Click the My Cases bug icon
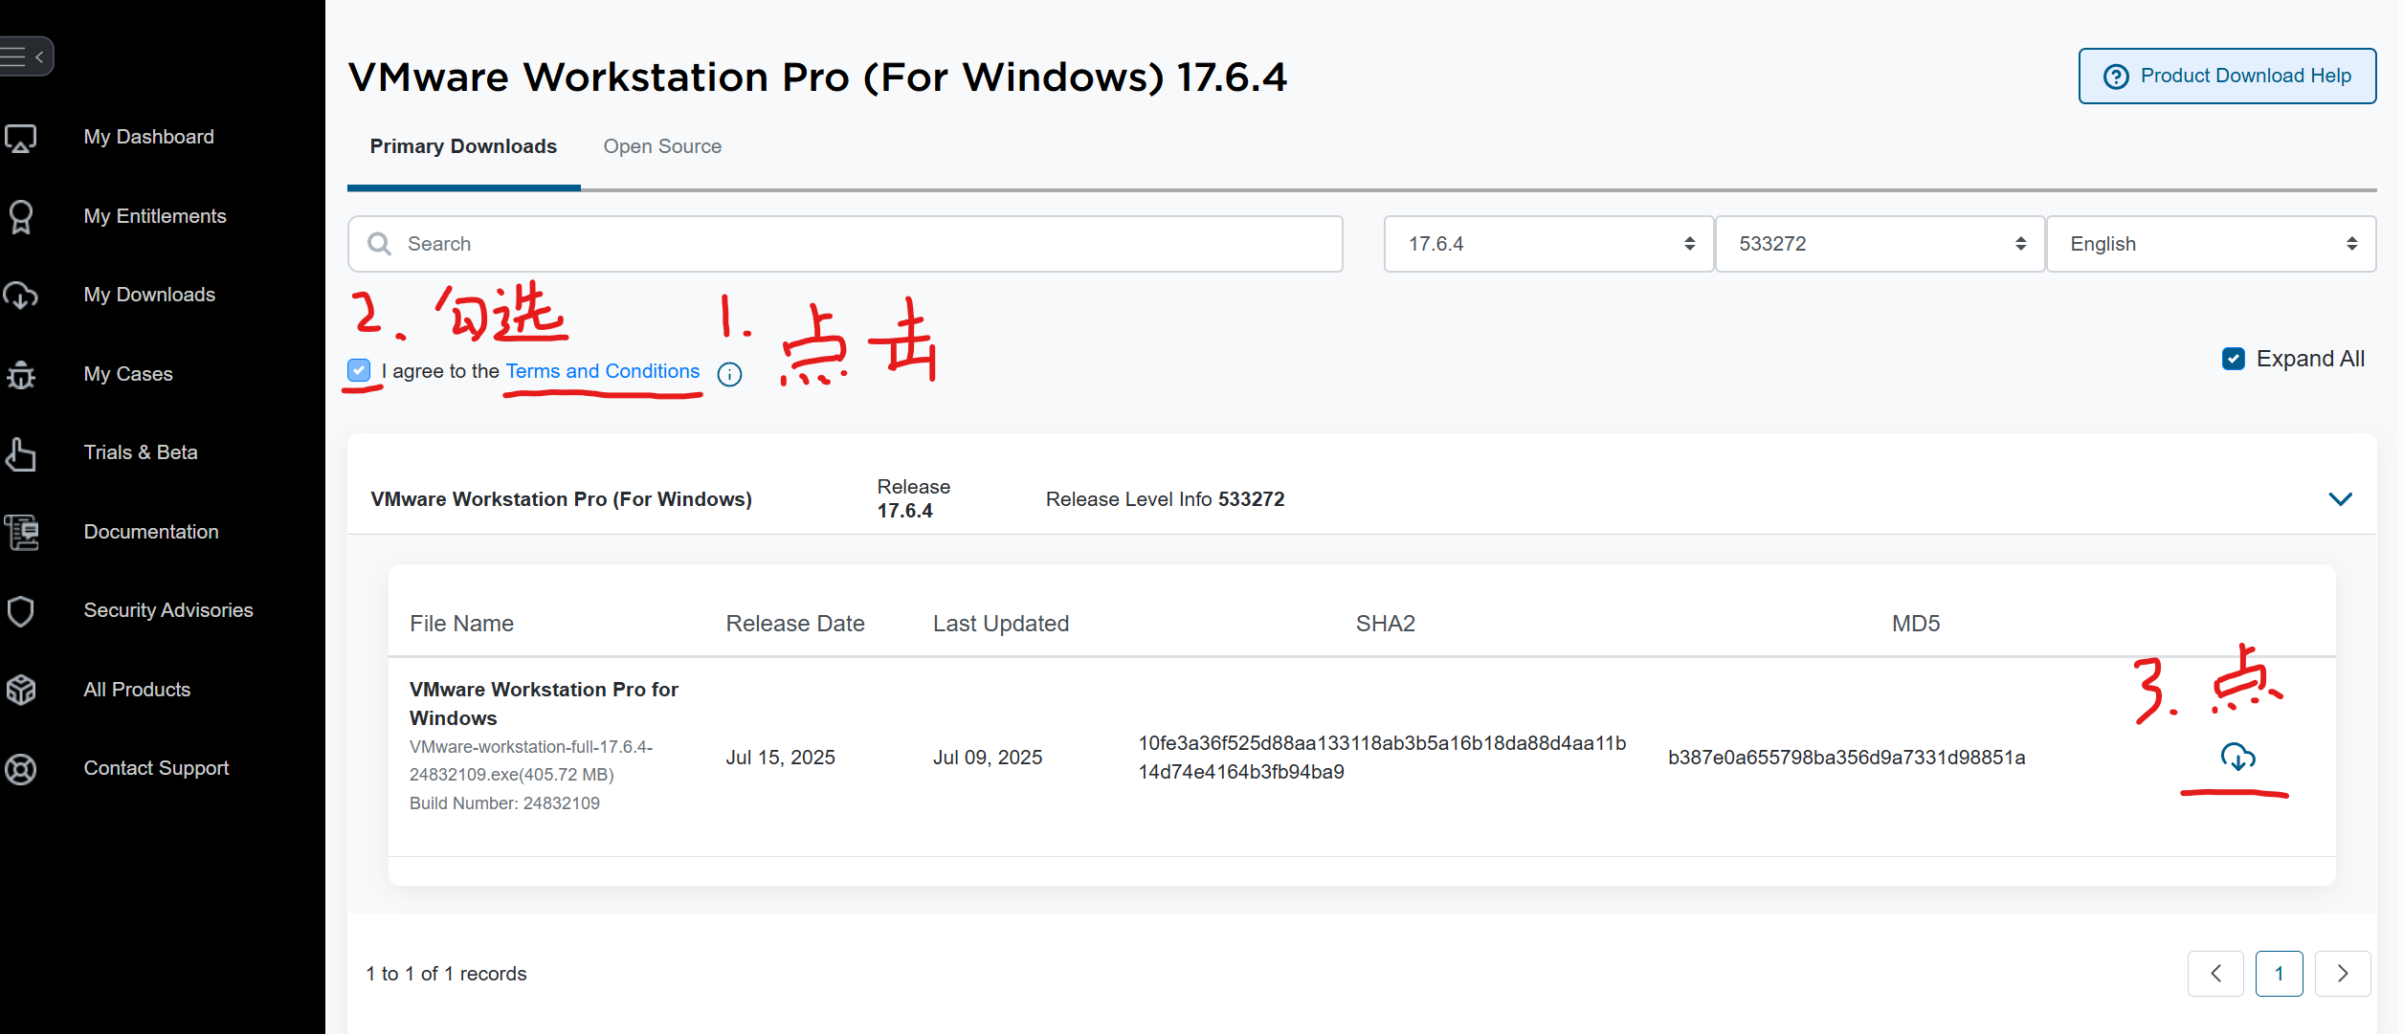The height and width of the screenshot is (1034, 2403). 21,375
